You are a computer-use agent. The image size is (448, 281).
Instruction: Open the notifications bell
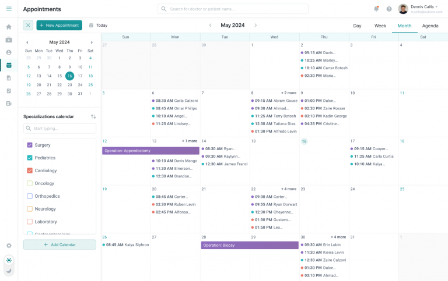click(x=376, y=9)
